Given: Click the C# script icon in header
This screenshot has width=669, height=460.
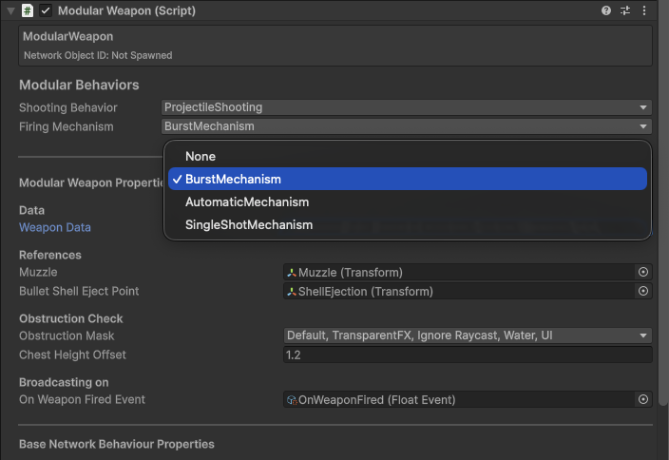Looking at the screenshot, I should click(28, 10).
